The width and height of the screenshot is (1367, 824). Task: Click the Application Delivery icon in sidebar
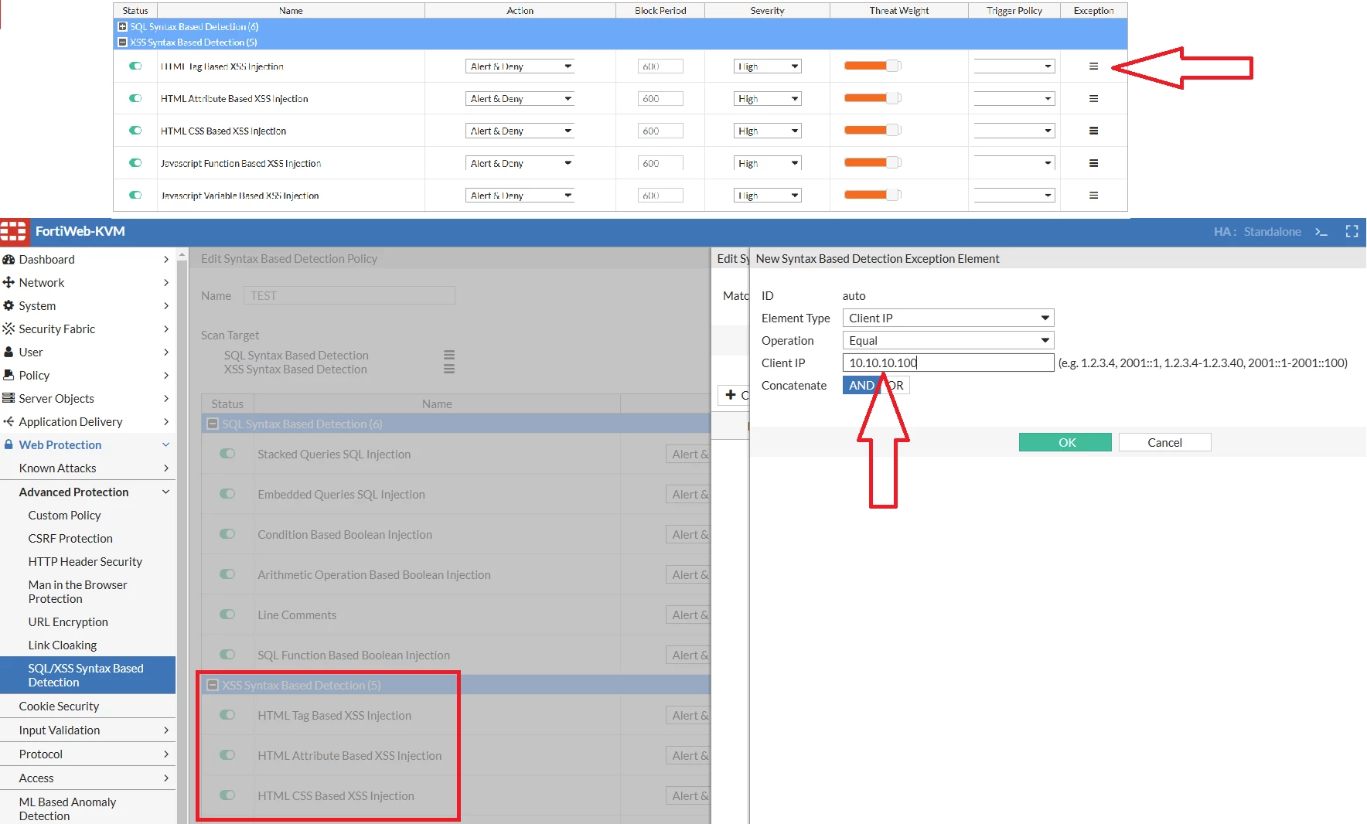[9, 422]
